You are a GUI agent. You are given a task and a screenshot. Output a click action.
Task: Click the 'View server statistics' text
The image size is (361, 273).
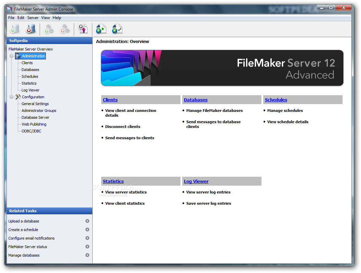126,192
